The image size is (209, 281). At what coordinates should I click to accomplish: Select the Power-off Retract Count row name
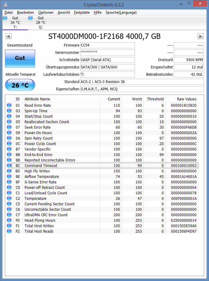[45, 187]
